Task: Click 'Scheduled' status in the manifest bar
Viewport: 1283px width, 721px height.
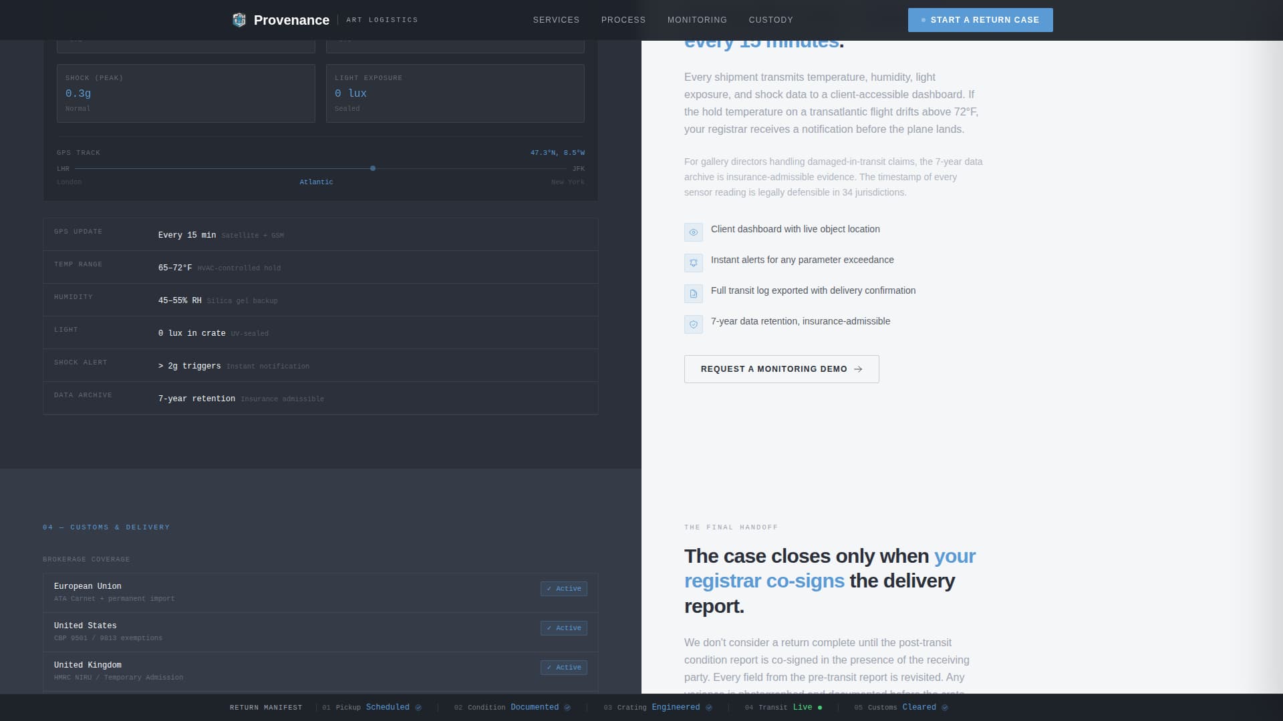Action: click(388, 708)
